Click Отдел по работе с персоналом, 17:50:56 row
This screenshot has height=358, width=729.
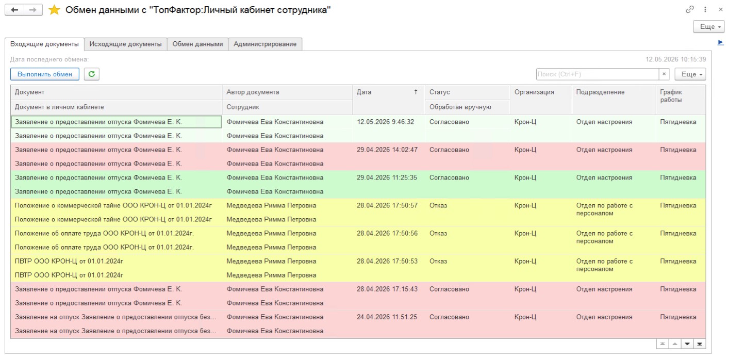pyautogui.click(x=604, y=237)
